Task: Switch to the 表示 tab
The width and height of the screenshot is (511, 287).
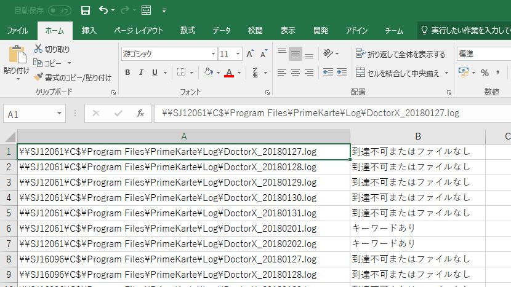Action: click(x=288, y=31)
